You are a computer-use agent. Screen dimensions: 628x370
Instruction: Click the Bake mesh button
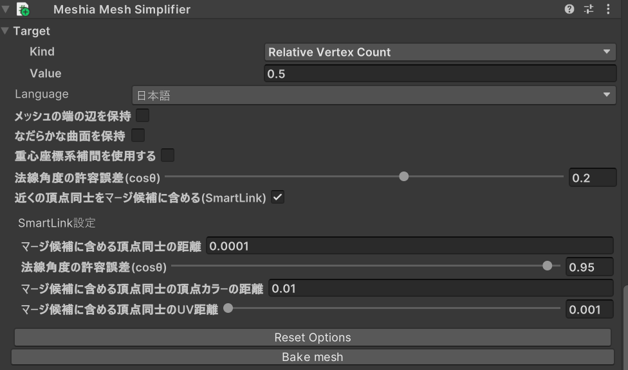(x=313, y=357)
